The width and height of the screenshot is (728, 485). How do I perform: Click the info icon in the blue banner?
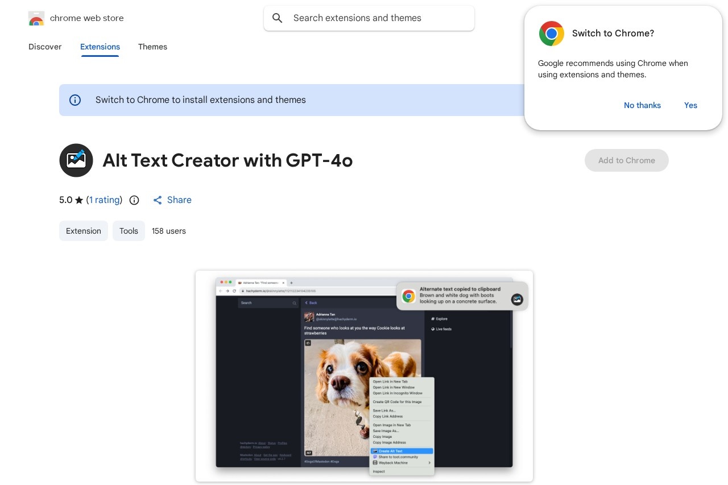point(75,100)
